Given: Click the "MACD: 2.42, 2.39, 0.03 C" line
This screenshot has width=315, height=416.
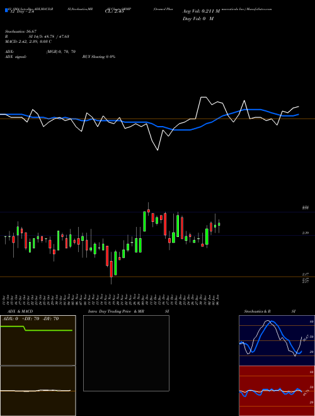Looking at the screenshot, I should coord(28,42).
